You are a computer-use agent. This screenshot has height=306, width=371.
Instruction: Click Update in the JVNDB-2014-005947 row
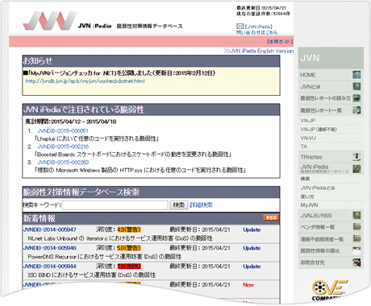[x=252, y=229]
